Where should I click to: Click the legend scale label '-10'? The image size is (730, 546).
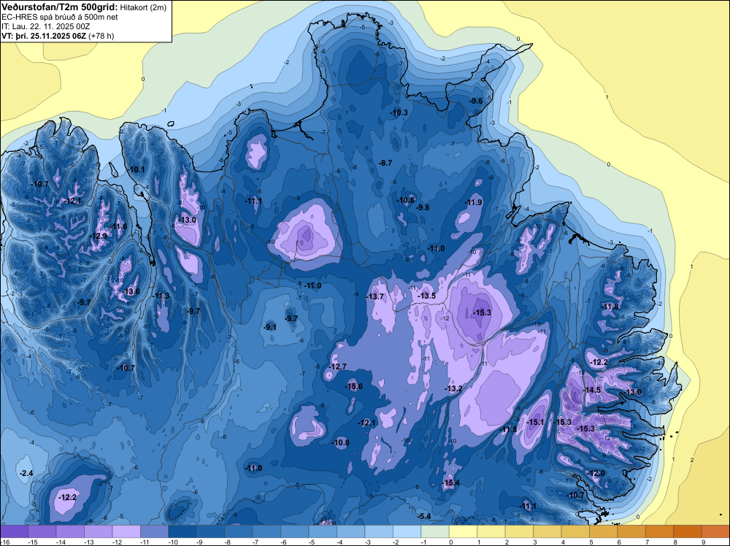pos(173,542)
